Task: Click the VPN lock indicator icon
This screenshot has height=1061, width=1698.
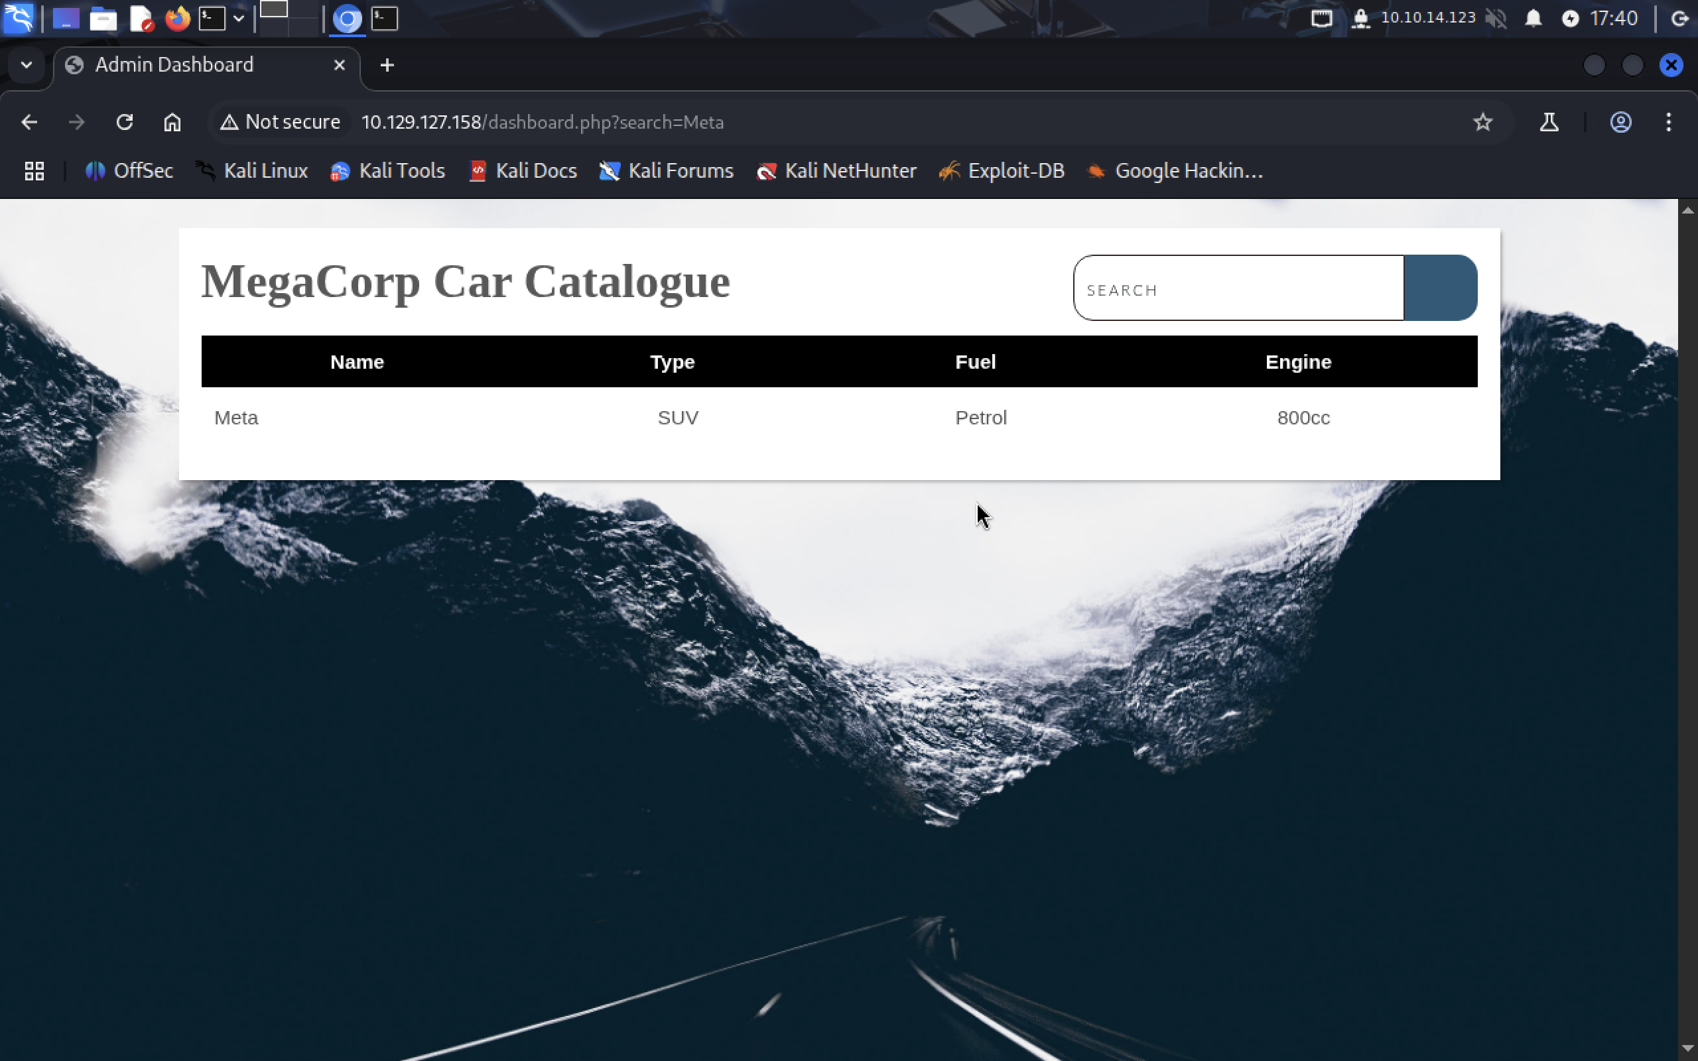Action: (1360, 19)
